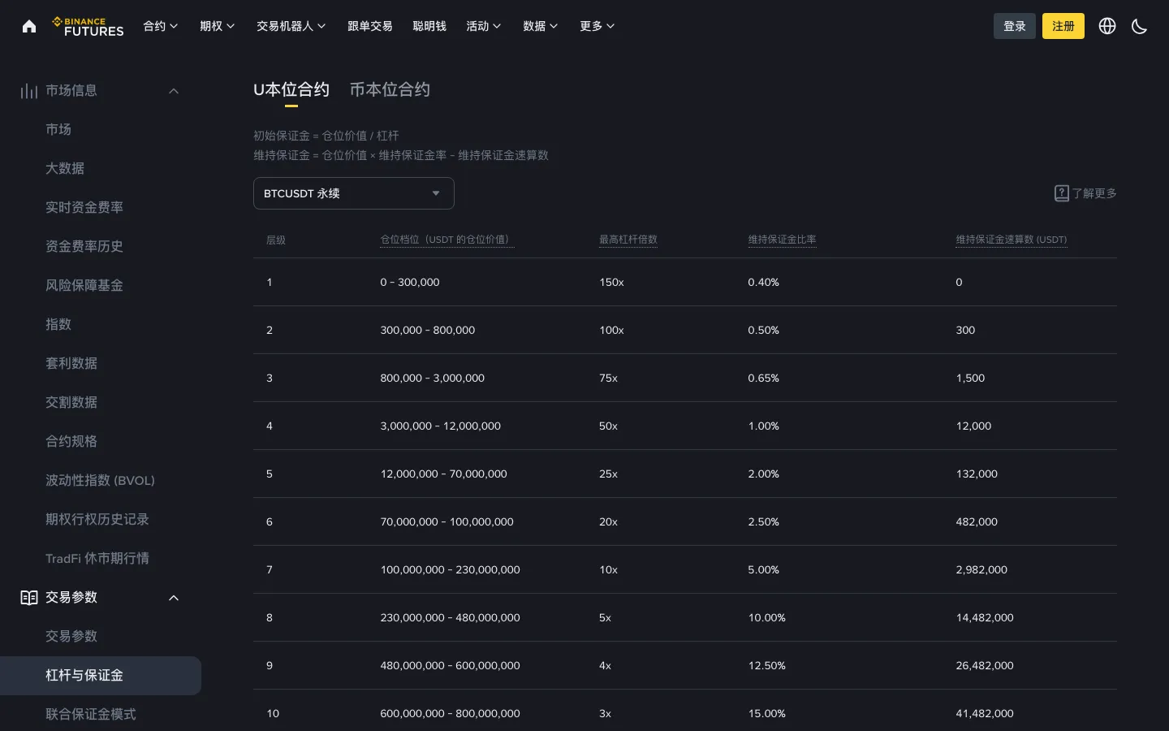The height and width of the screenshot is (731, 1169).
Task: Click the 注册 button
Action: click(1063, 26)
